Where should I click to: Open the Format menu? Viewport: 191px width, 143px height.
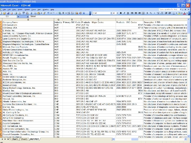click(x=27, y=10)
